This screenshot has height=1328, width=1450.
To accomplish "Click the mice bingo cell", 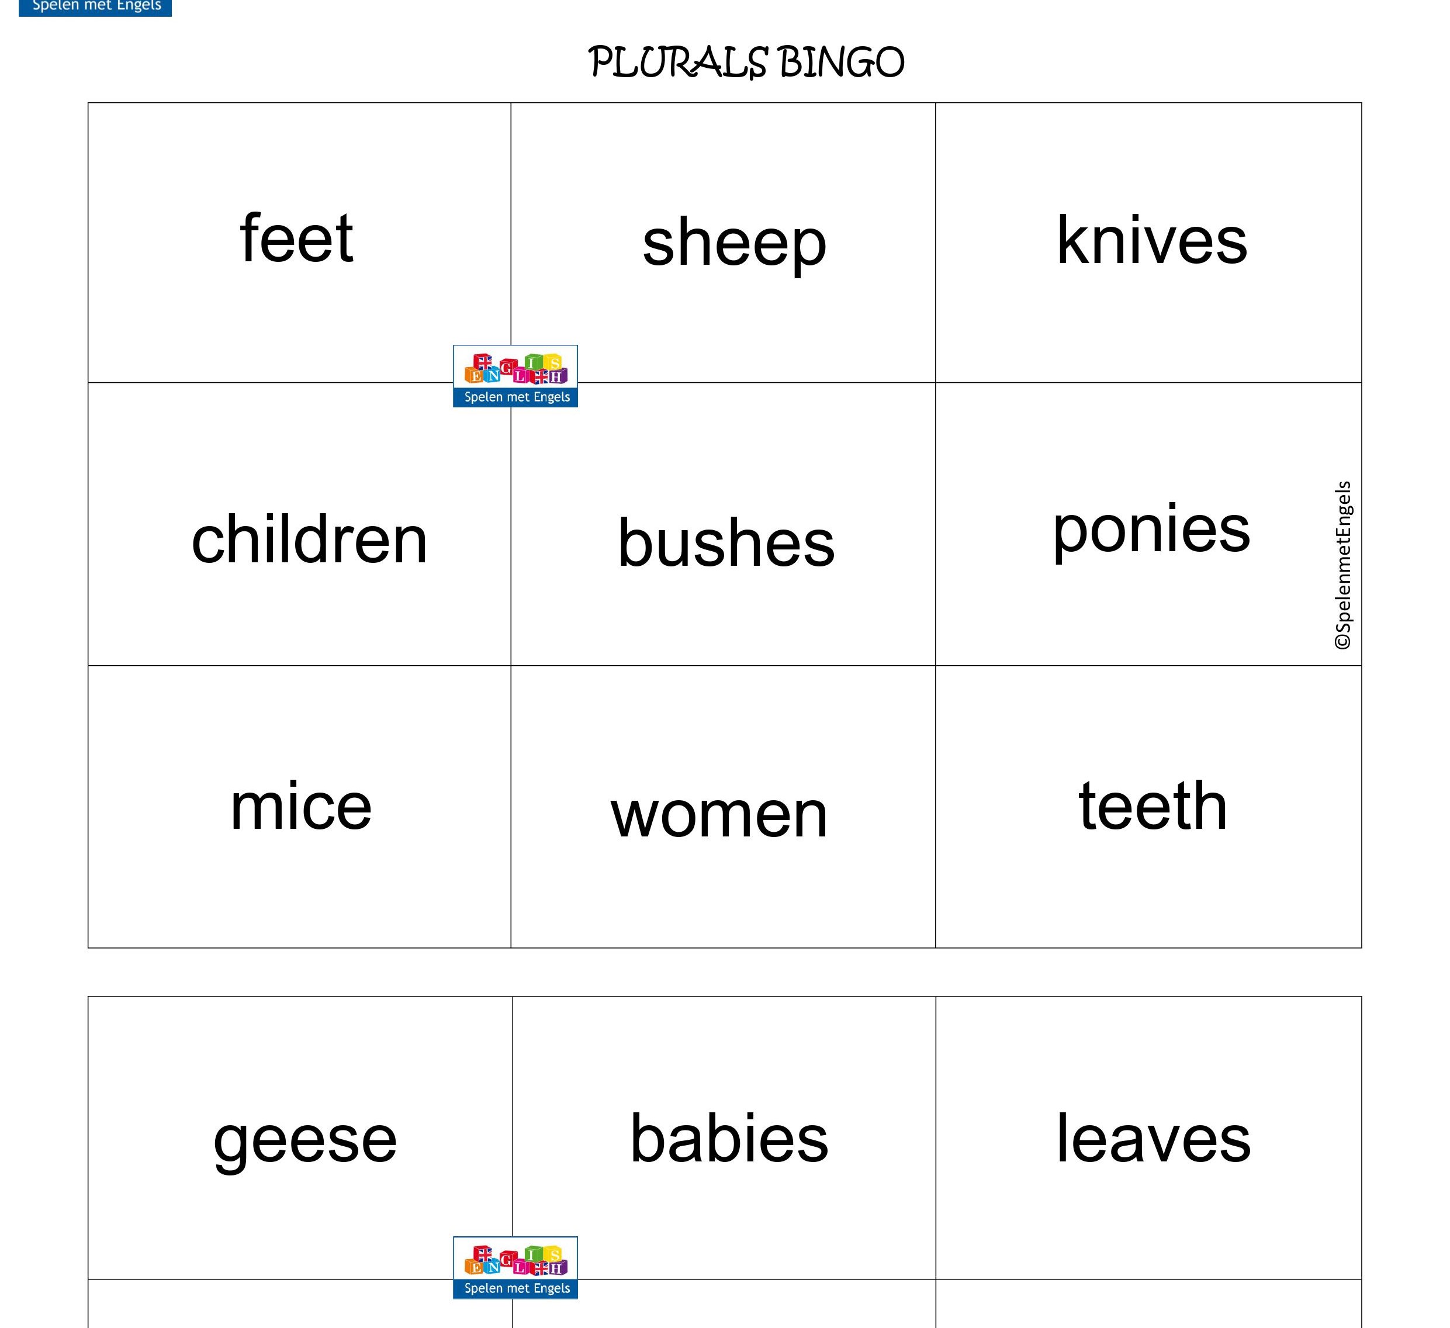I will pyautogui.click(x=300, y=807).
